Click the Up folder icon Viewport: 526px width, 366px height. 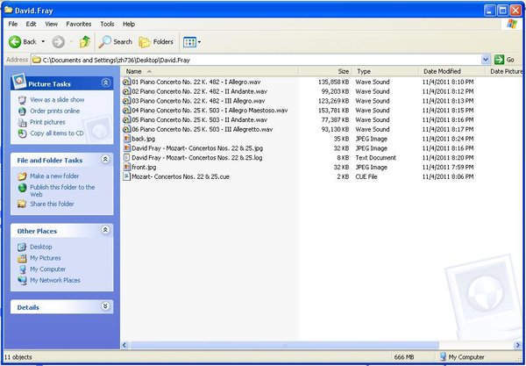pos(85,41)
